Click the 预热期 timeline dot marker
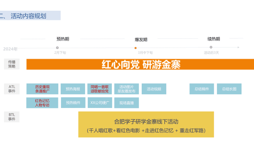The image size is (254, 160). point(57,48)
